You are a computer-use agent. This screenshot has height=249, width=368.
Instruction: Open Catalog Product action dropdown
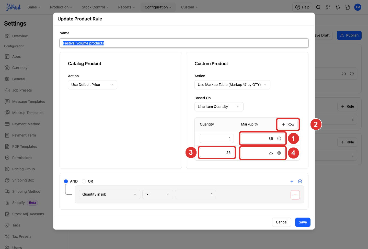93,85
